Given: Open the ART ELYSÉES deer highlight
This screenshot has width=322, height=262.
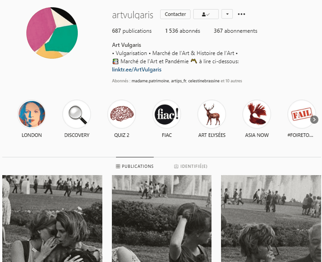Looking at the screenshot, I should tap(212, 114).
